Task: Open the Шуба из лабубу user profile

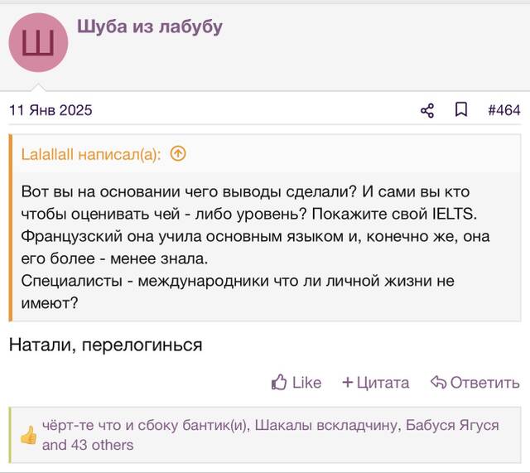Action: click(x=150, y=27)
